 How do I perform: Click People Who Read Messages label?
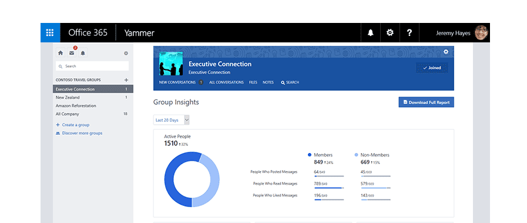pos(276,184)
